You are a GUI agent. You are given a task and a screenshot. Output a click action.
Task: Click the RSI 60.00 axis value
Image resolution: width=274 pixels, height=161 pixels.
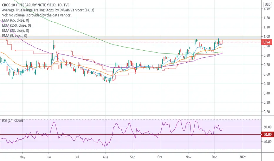point(267,127)
